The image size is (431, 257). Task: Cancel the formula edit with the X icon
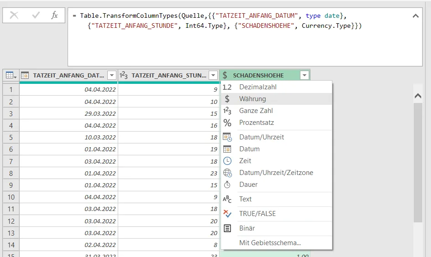(14, 15)
